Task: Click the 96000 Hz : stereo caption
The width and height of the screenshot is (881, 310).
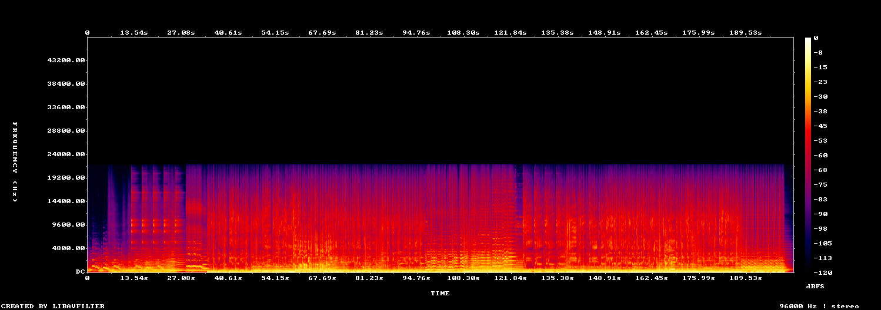Action: point(819,306)
